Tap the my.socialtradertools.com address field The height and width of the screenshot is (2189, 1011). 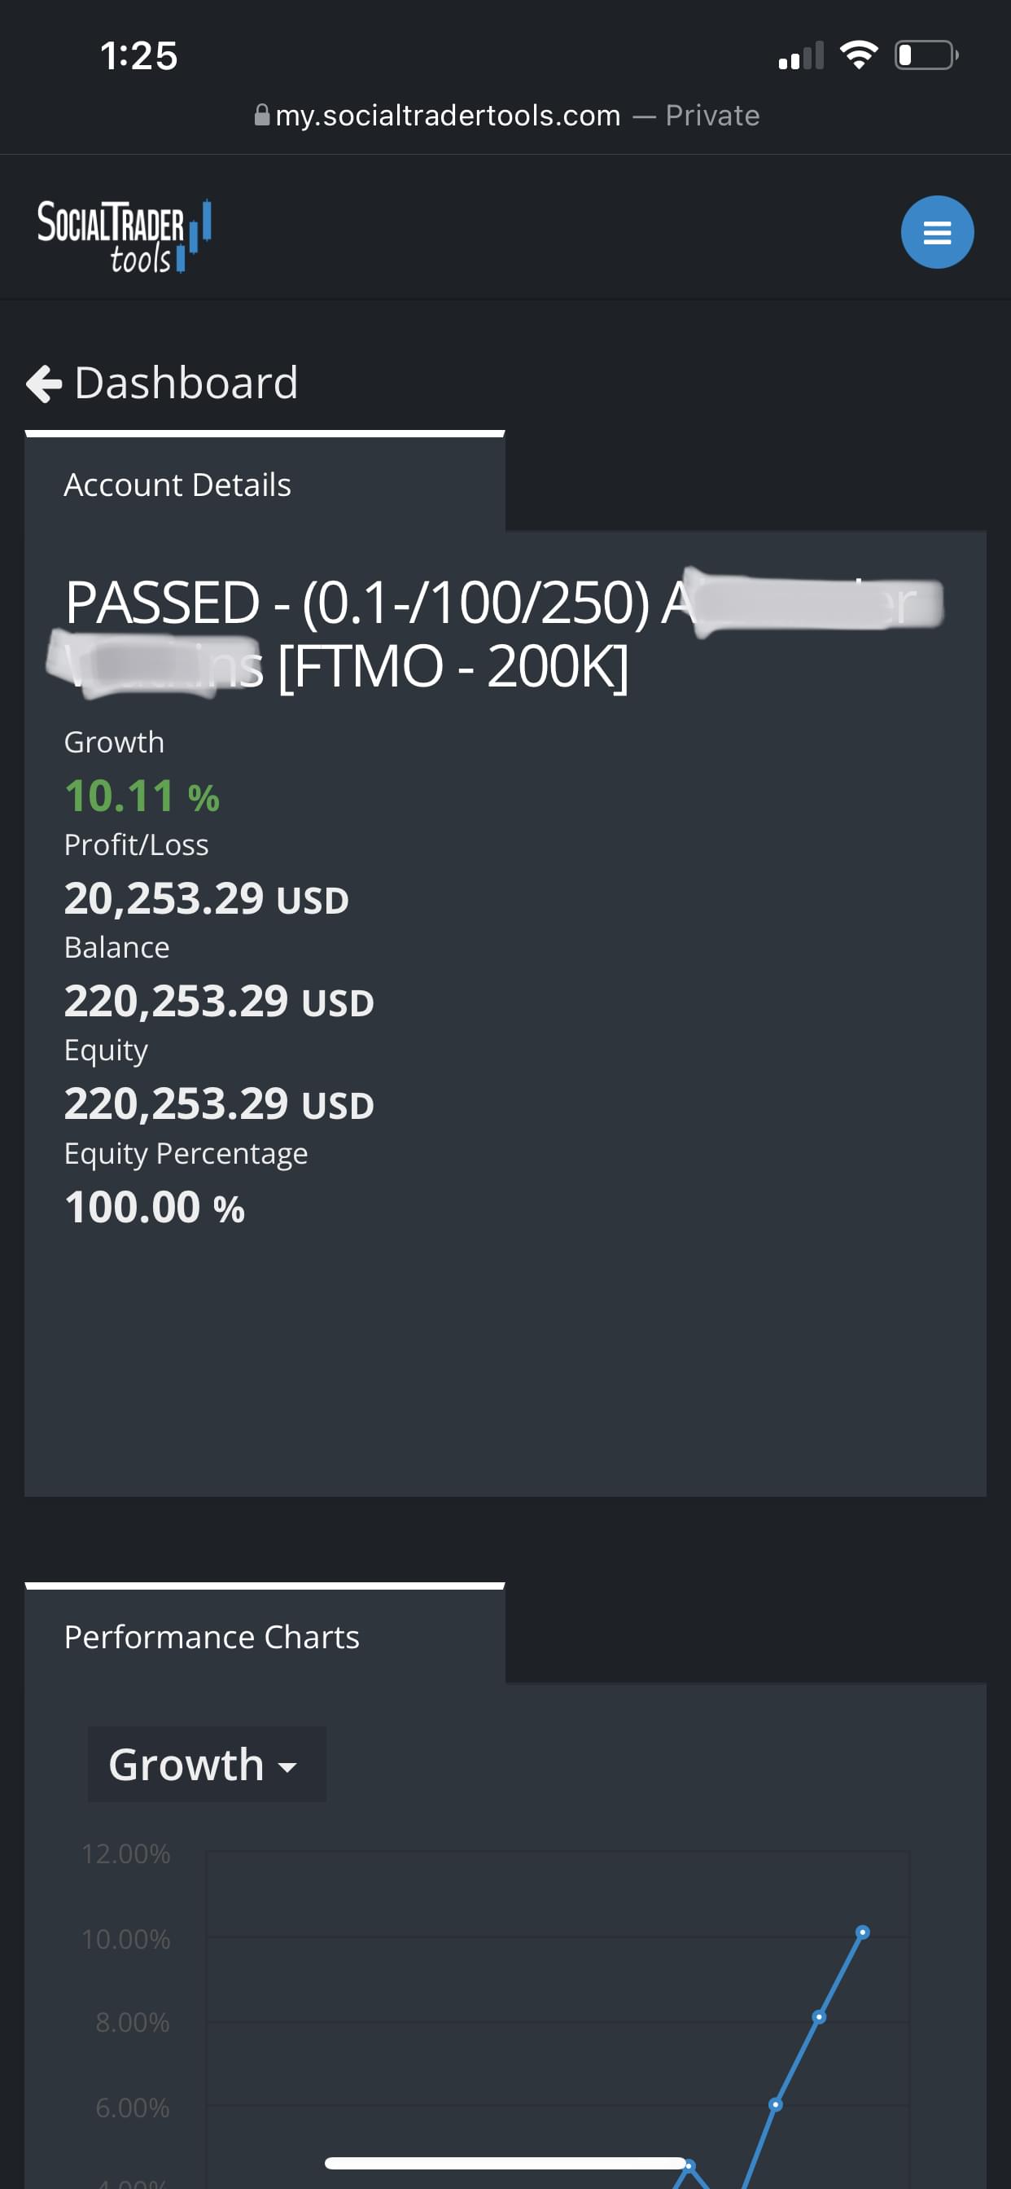tap(448, 116)
